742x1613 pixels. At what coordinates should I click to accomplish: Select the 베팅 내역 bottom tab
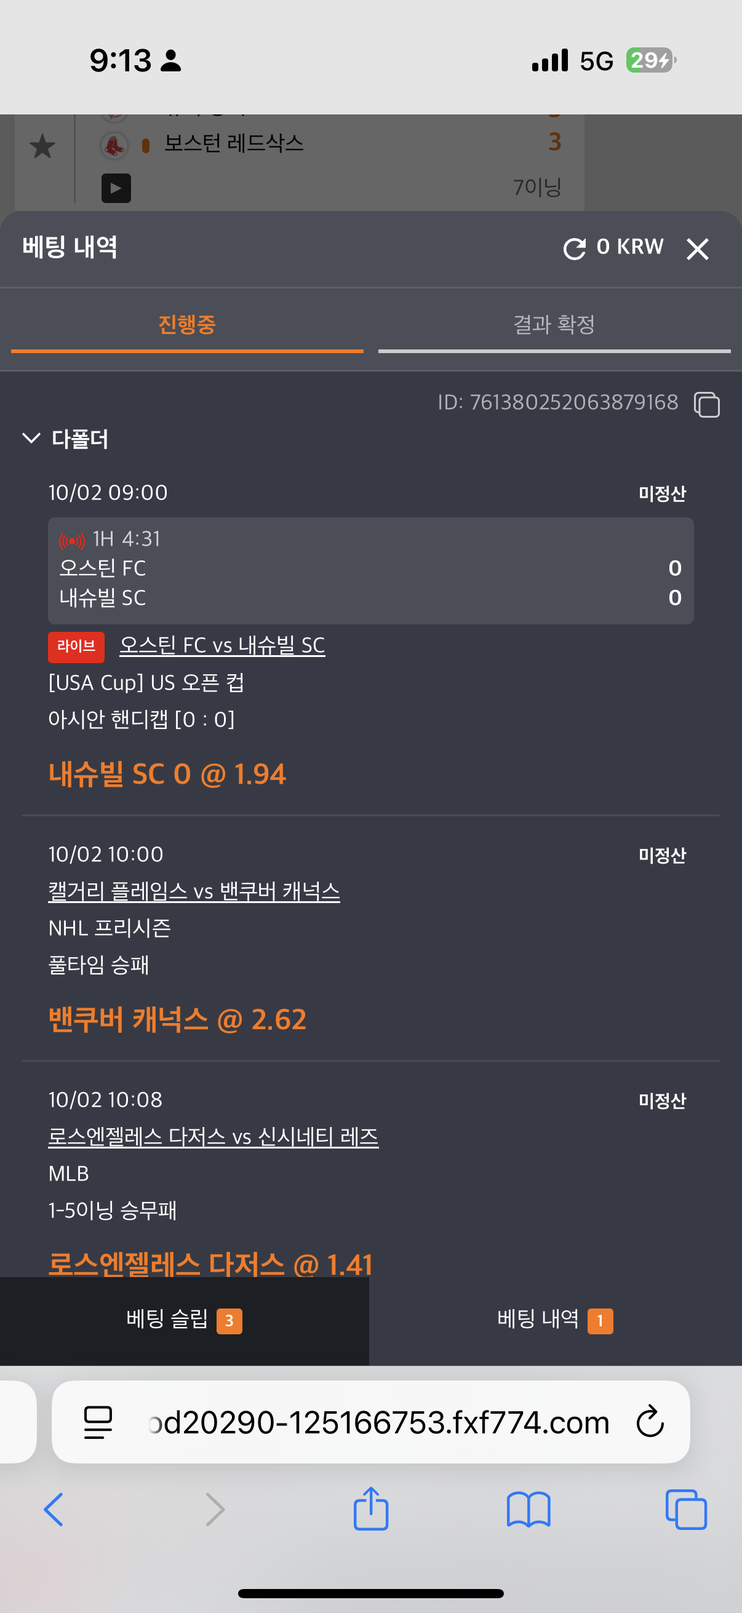(555, 1320)
